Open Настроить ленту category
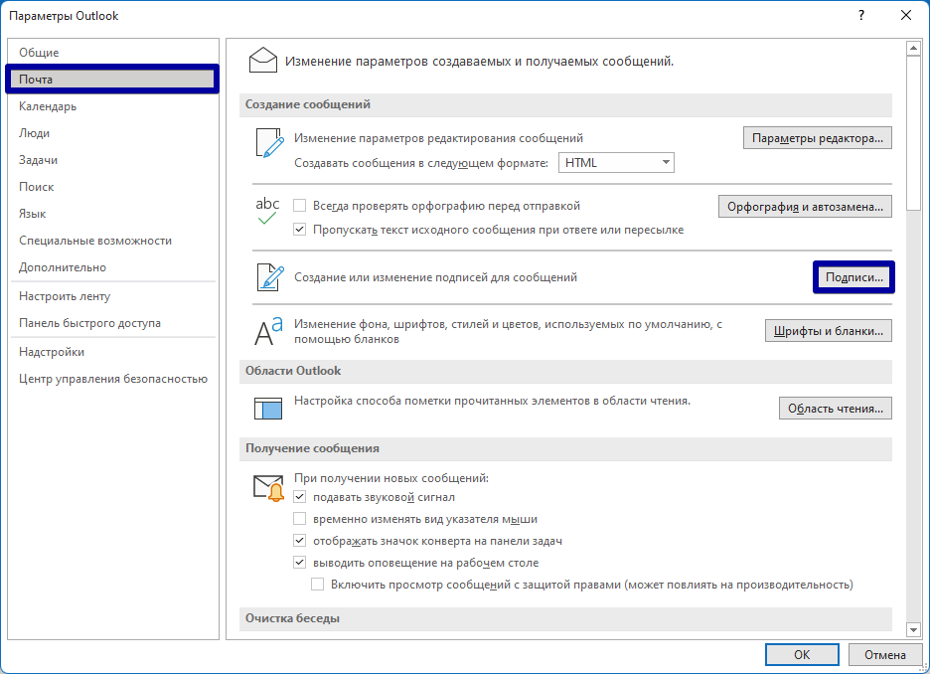The height and width of the screenshot is (674, 930). pos(112,296)
